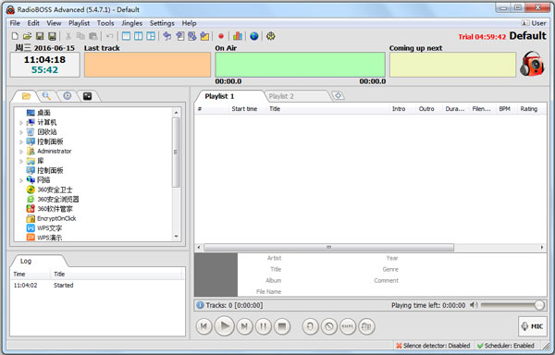Open the Playlist menu
This screenshot has height=355, width=555.
tap(79, 23)
